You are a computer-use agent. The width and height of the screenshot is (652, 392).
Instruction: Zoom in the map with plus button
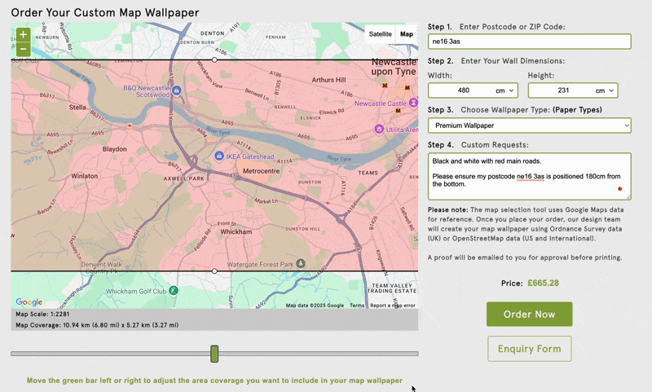point(24,34)
